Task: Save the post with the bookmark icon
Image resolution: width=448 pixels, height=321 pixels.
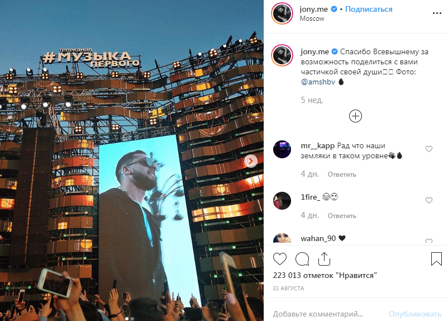Action: click(436, 259)
